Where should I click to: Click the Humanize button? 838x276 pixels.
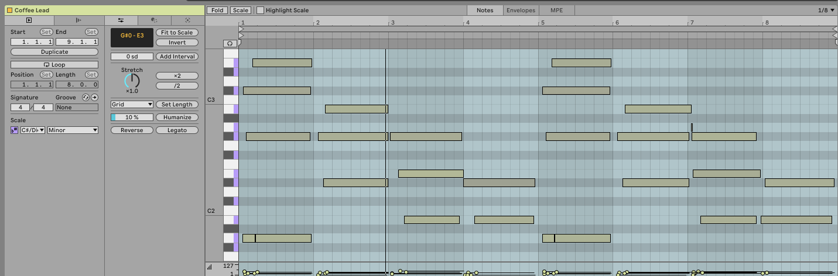coord(177,118)
